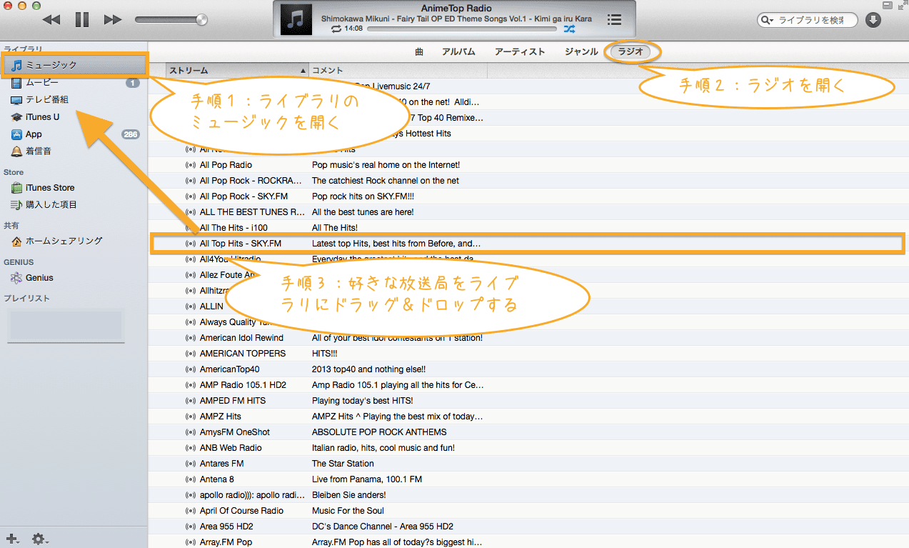Open 購入した項目 in the sidebar

[x=74, y=205]
